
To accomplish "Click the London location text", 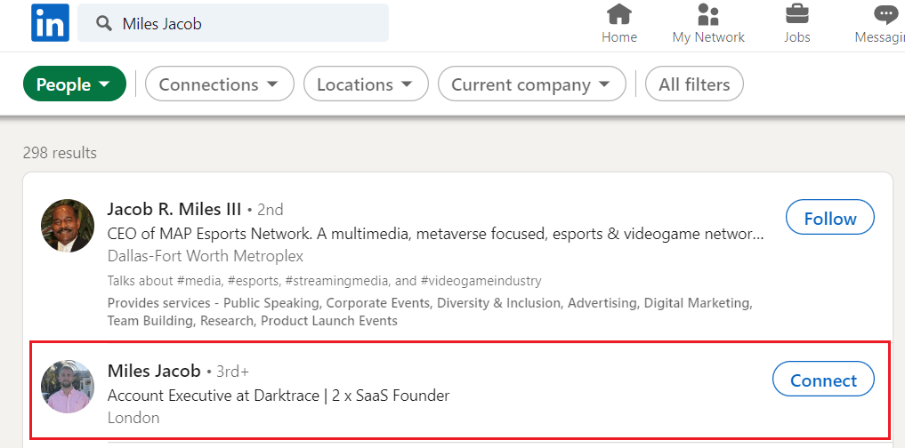I will coord(133,418).
